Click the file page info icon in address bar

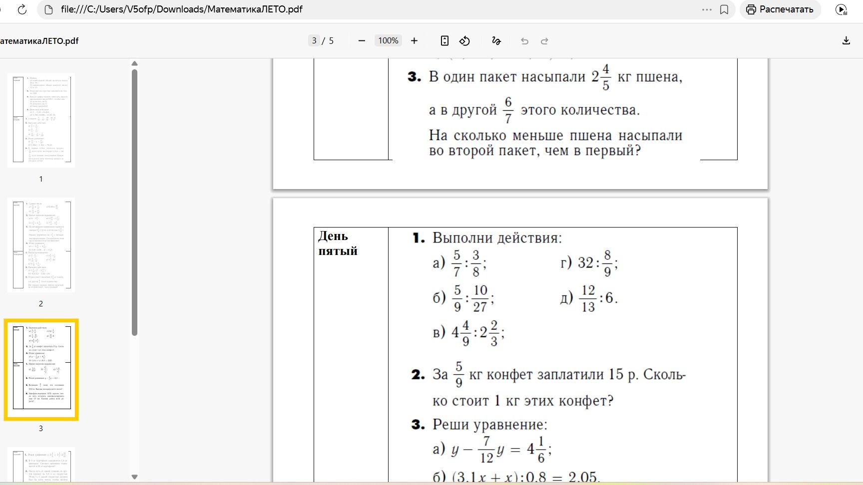click(48, 9)
